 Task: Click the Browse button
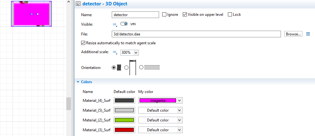pos(293,34)
